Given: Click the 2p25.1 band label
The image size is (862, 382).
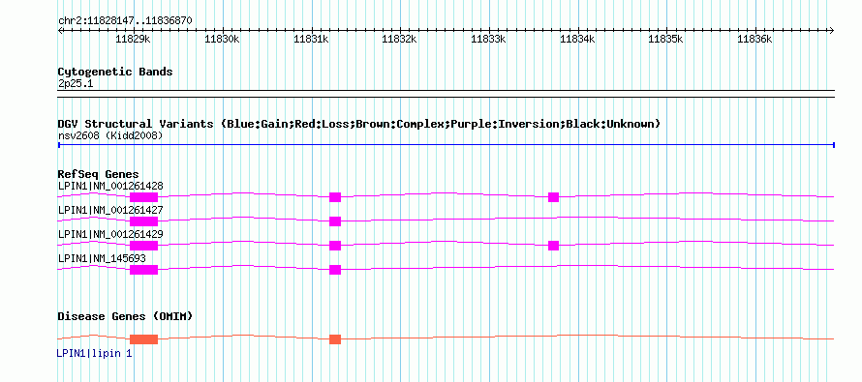Looking at the screenshot, I should pos(75,84).
